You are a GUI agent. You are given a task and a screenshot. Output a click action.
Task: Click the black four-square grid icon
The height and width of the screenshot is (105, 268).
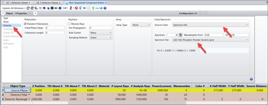pos(52,8)
